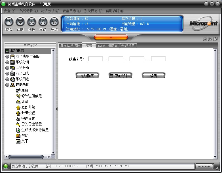Select the 网络分析 icon in tree
Viewport: 222px width, 173px height.
[x=12, y=68]
